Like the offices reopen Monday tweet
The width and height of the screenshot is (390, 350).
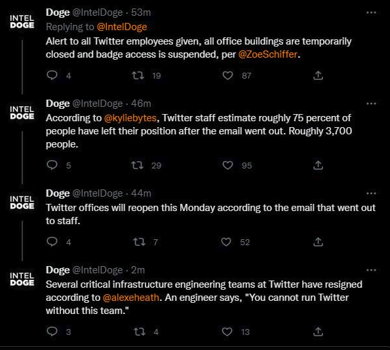pos(226,242)
